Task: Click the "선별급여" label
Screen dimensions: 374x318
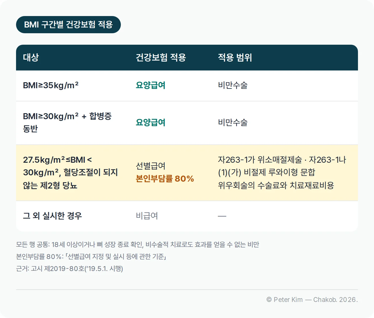Action: coord(151,166)
